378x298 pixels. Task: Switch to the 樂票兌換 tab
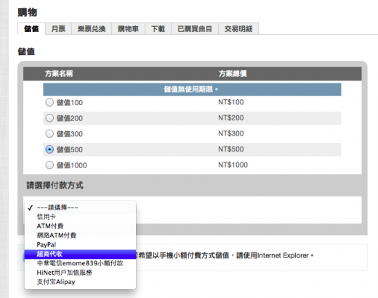[92, 29]
